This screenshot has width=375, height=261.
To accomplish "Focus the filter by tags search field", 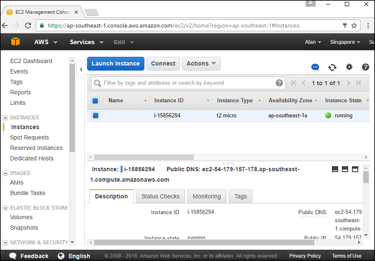I will (x=189, y=83).
